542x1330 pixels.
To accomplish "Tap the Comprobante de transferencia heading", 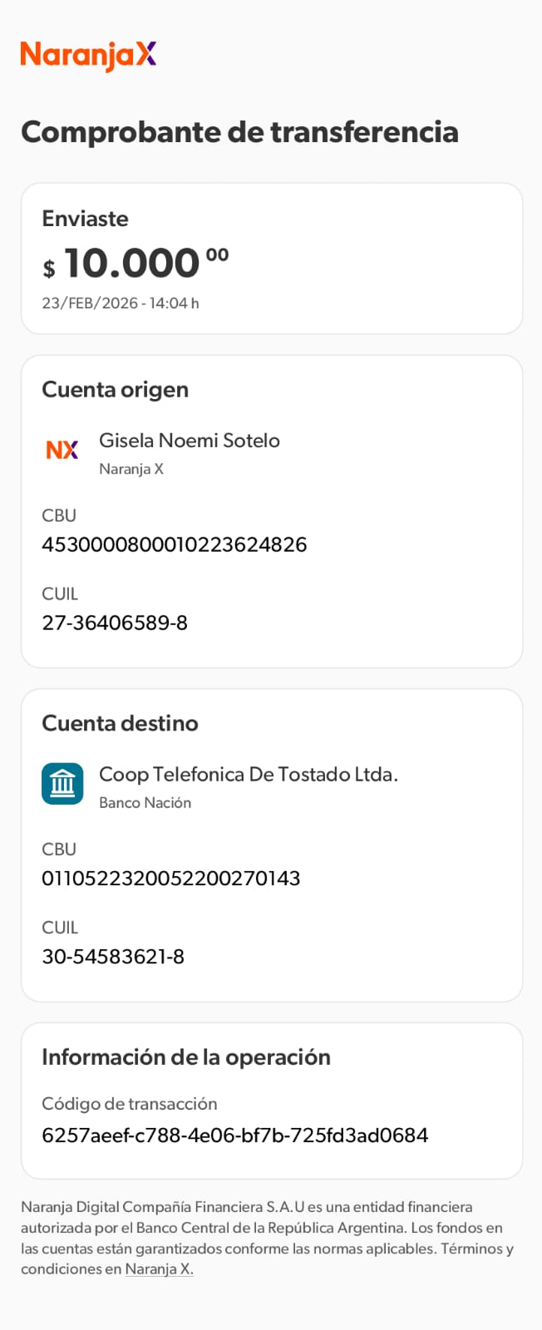I will point(239,132).
